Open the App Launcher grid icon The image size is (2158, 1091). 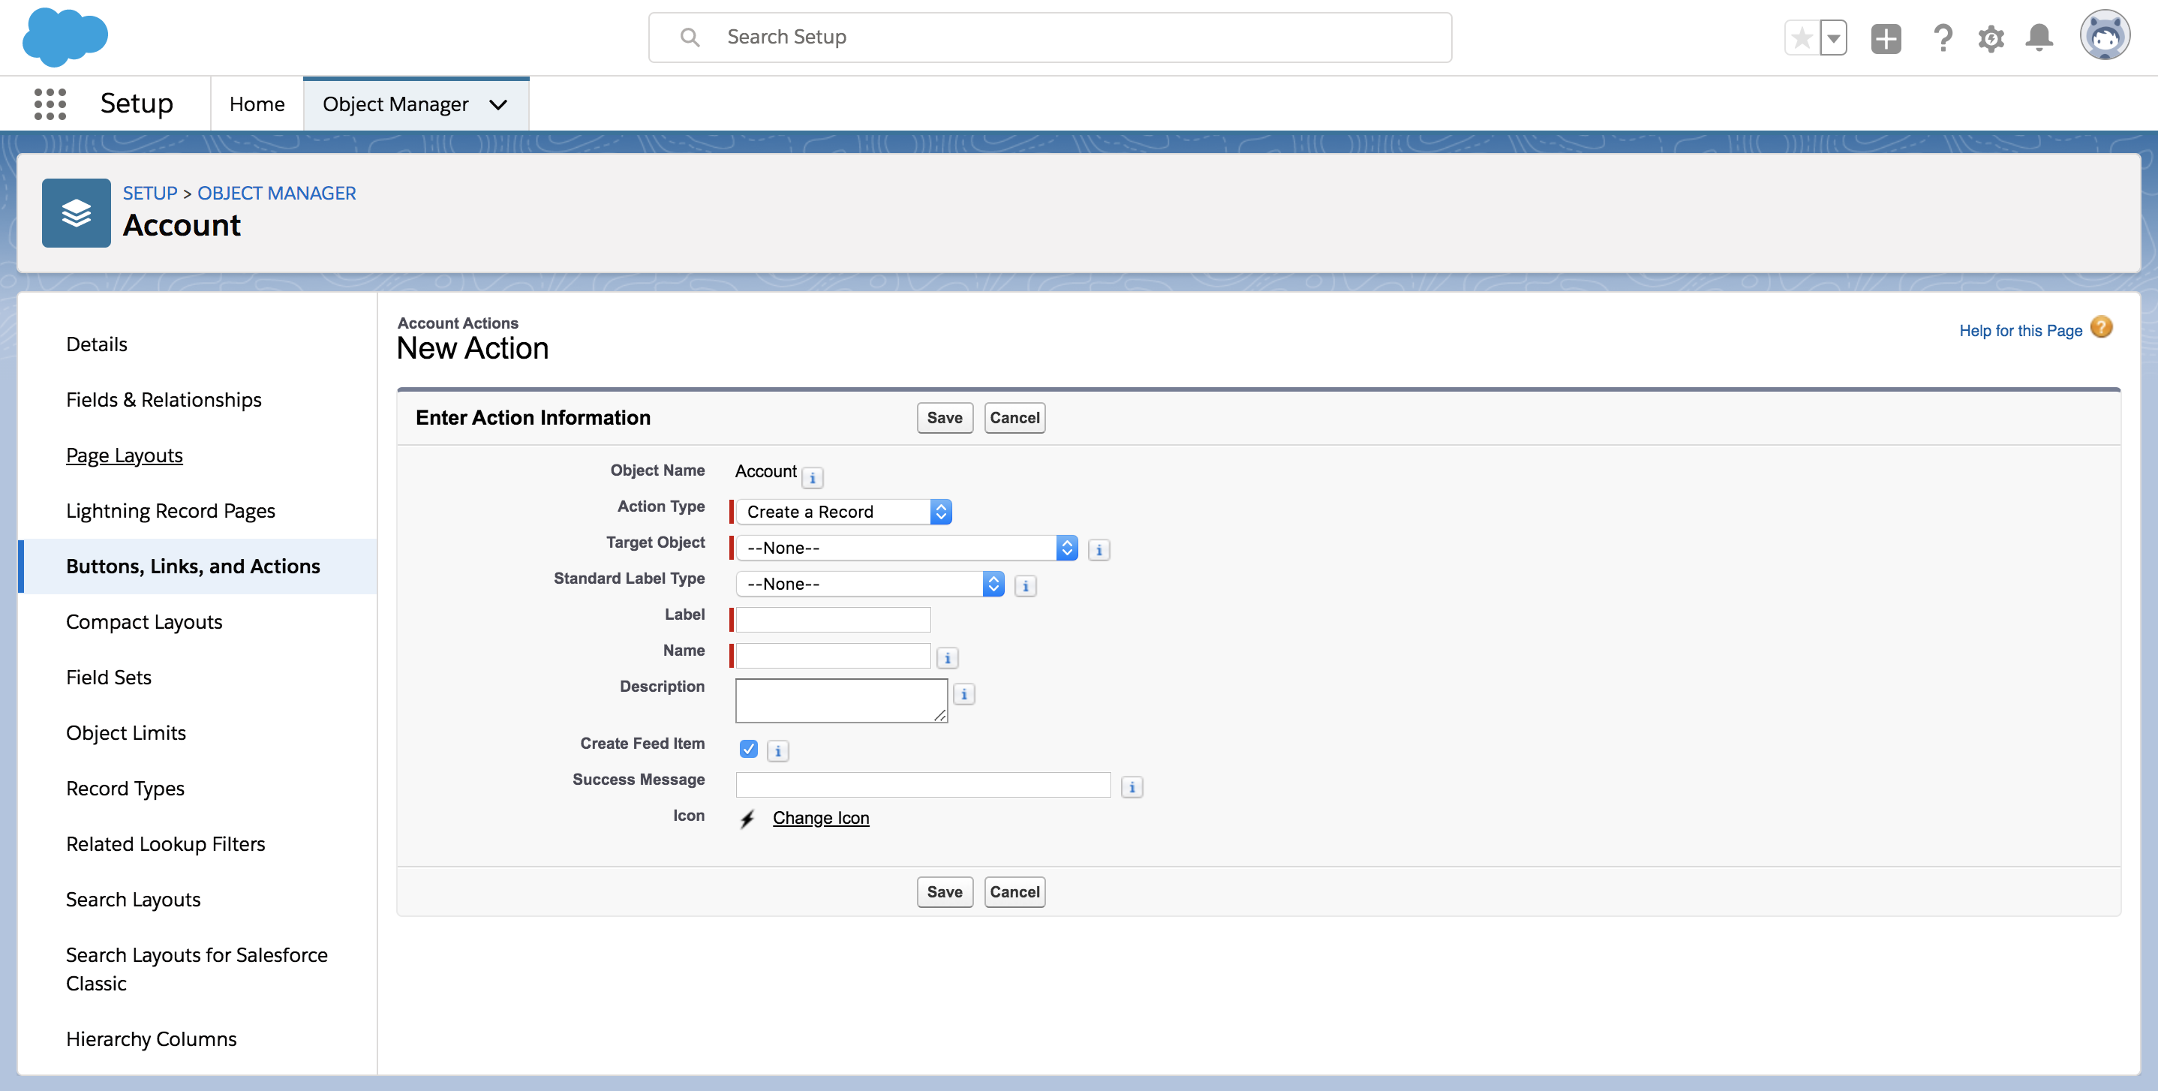(x=50, y=104)
